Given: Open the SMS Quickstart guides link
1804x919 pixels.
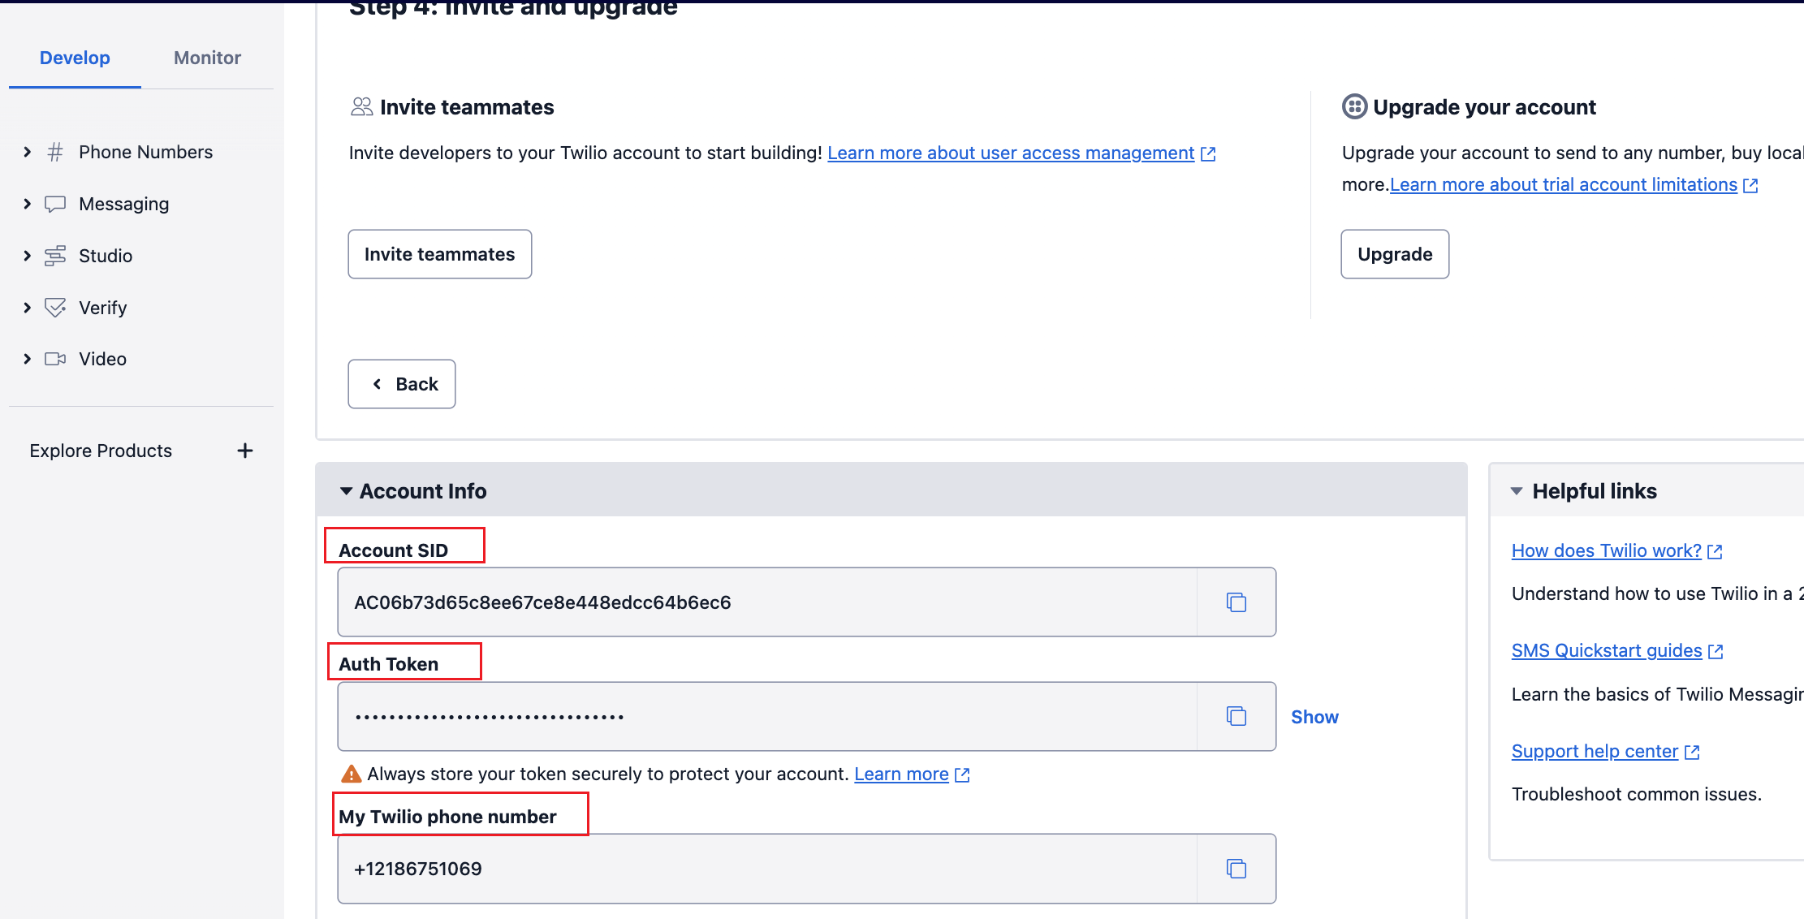Looking at the screenshot, I should coord(1607,650).
